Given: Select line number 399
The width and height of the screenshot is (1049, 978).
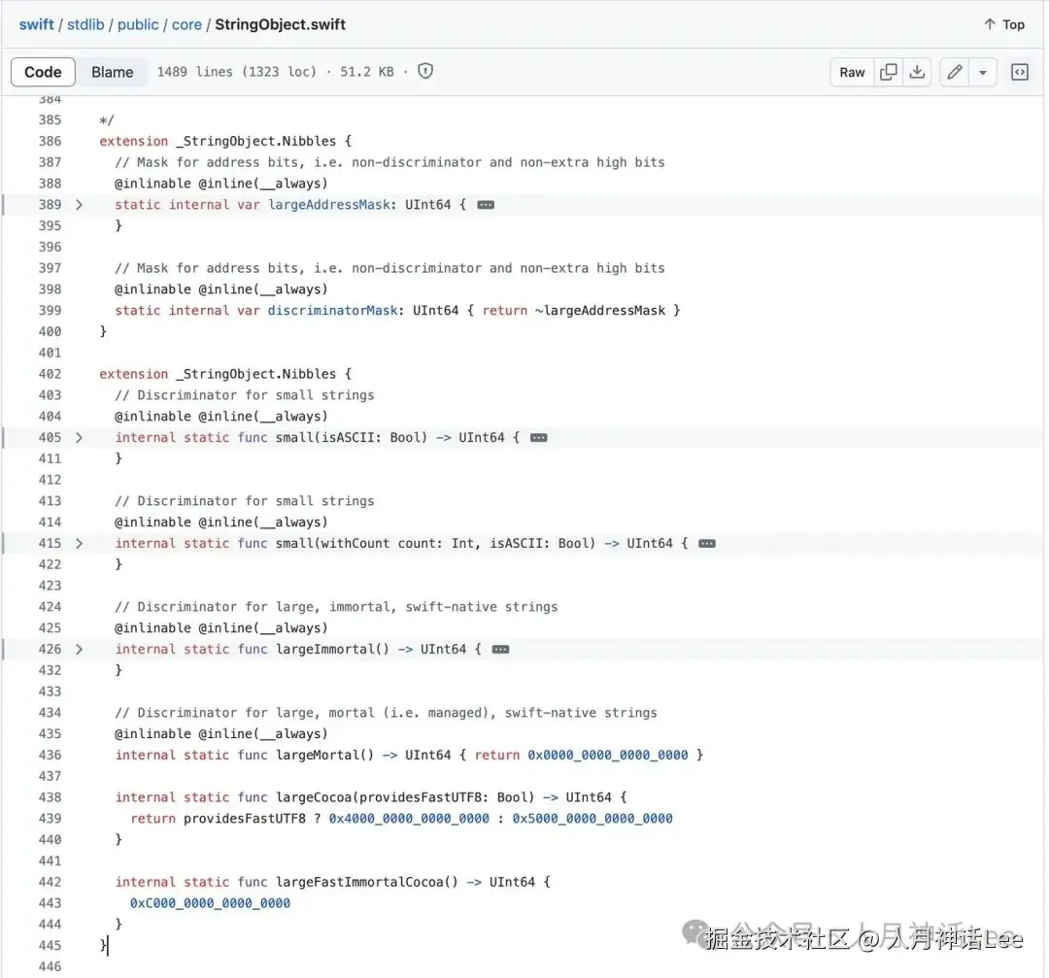Looking at the screenshot, I should [50, 311].
